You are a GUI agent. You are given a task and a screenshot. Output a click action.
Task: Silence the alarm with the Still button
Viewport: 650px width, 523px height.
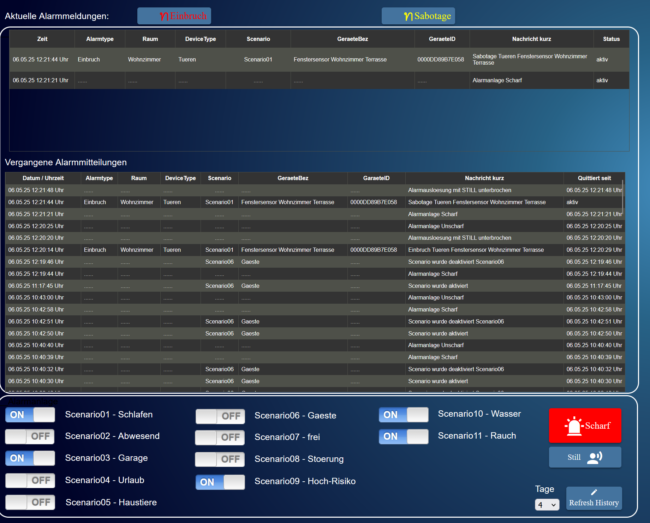click(x=585, y=457)
